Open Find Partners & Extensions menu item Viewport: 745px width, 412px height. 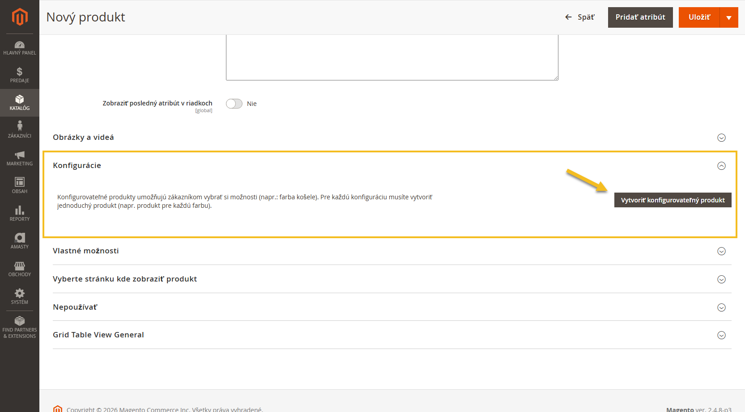point(20,327)
